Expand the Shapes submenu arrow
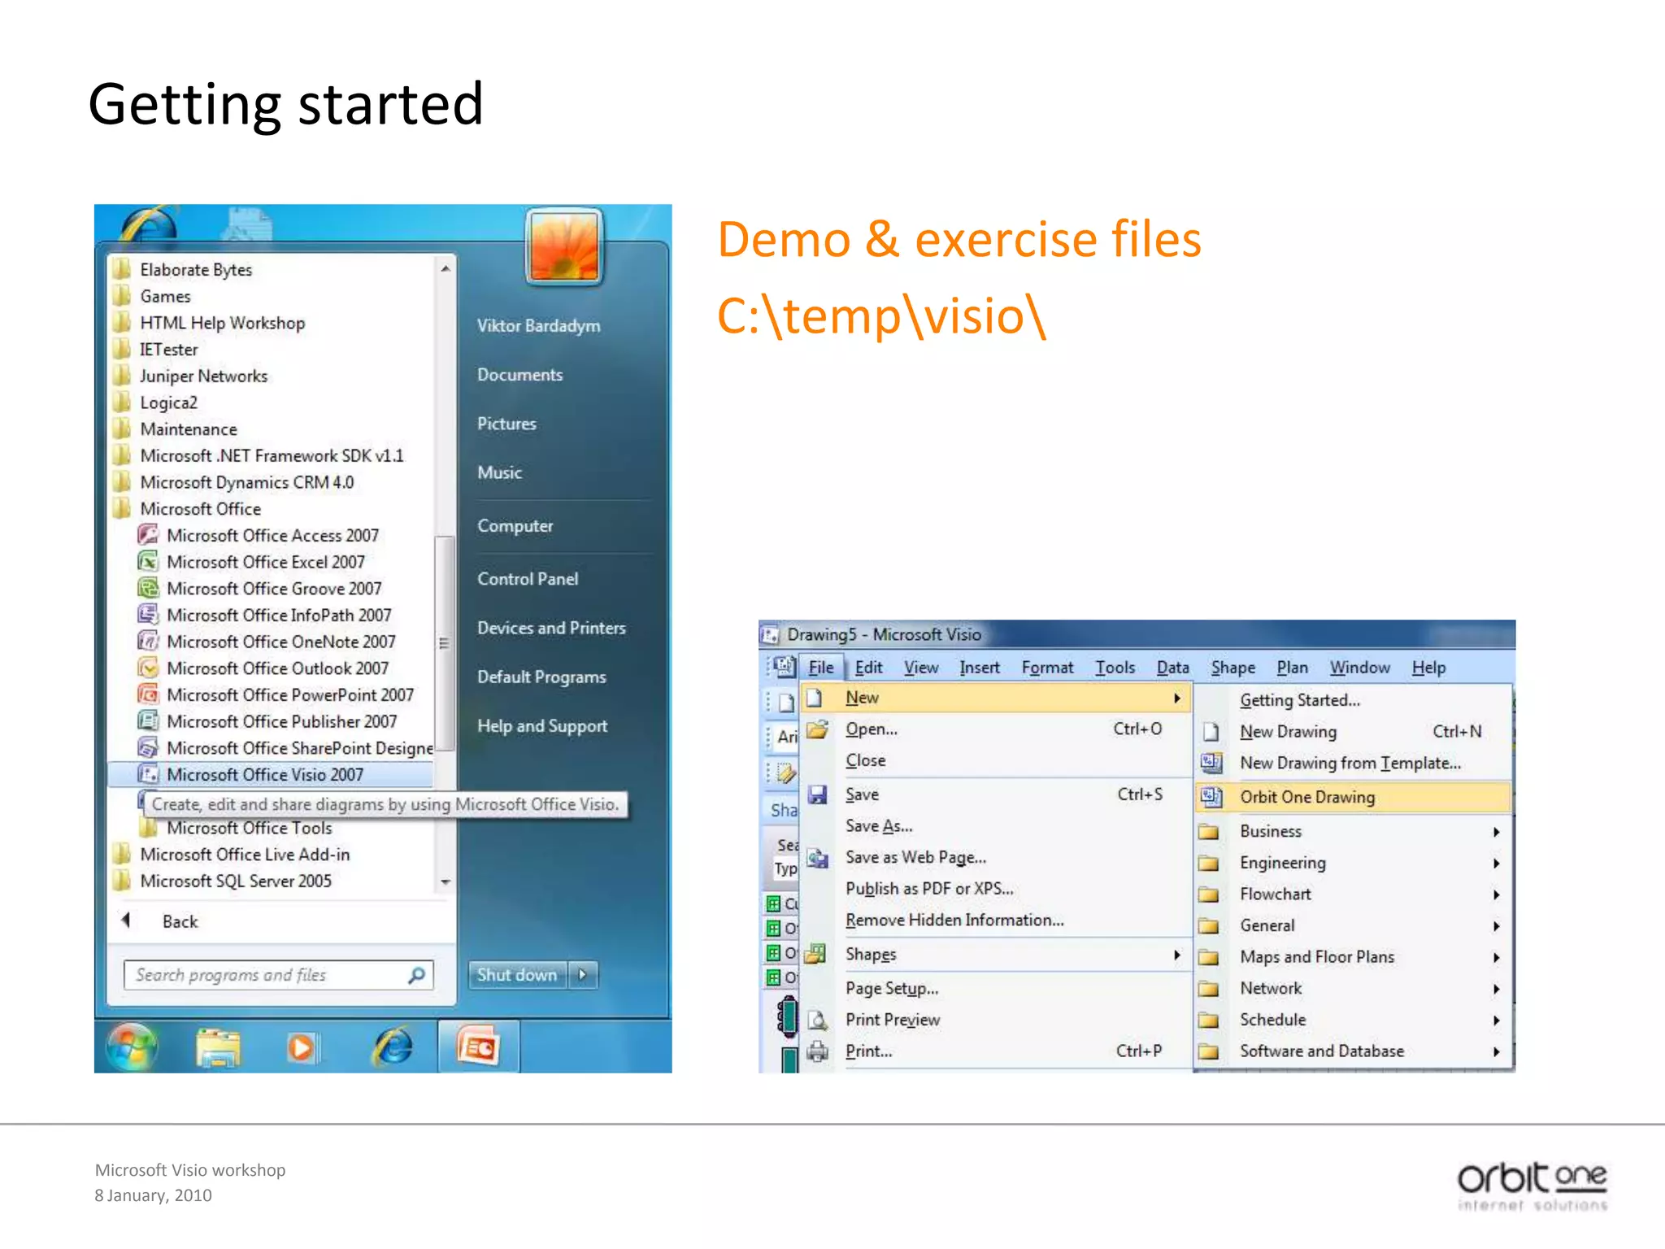Viewport: 1665px width, 1249px height. coord(1176,955)
